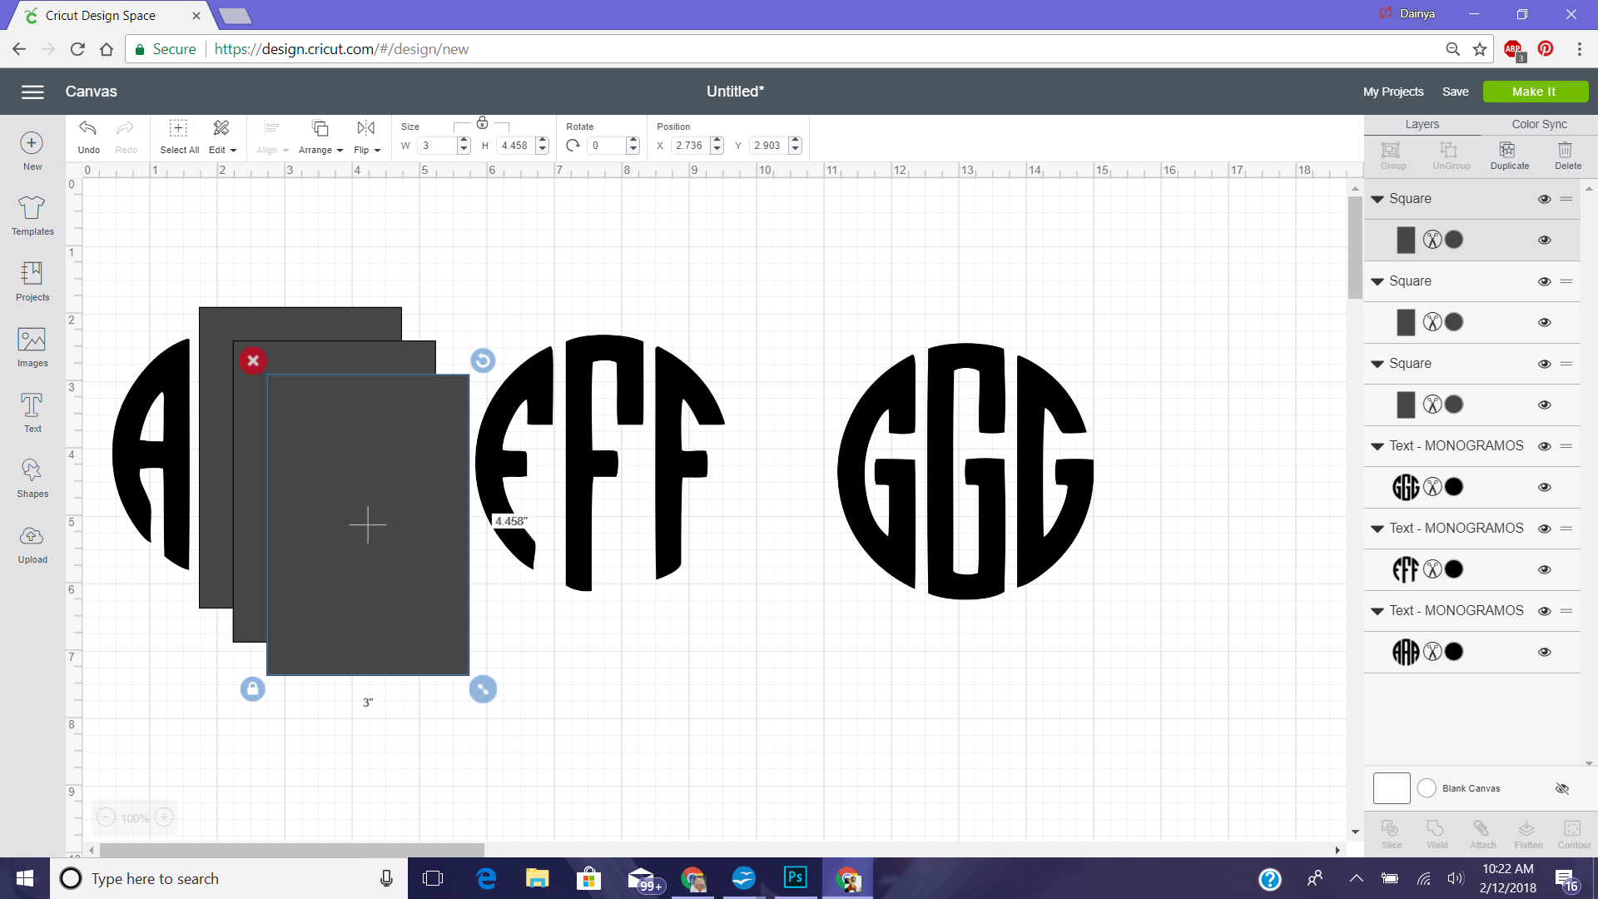Click the X position input field
This screenshot has height=899, width=1598.
click(x=691, y=146)
